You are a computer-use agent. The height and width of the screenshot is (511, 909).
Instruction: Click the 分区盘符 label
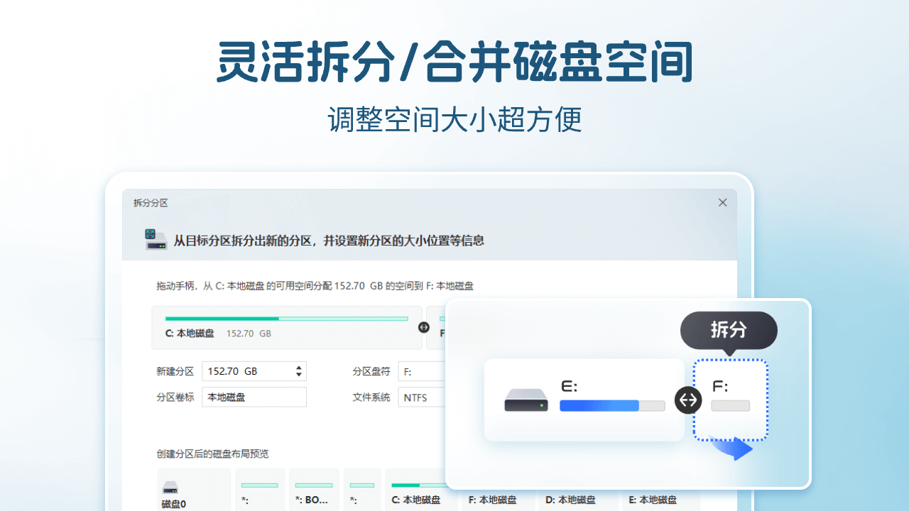tap(371, 371)
